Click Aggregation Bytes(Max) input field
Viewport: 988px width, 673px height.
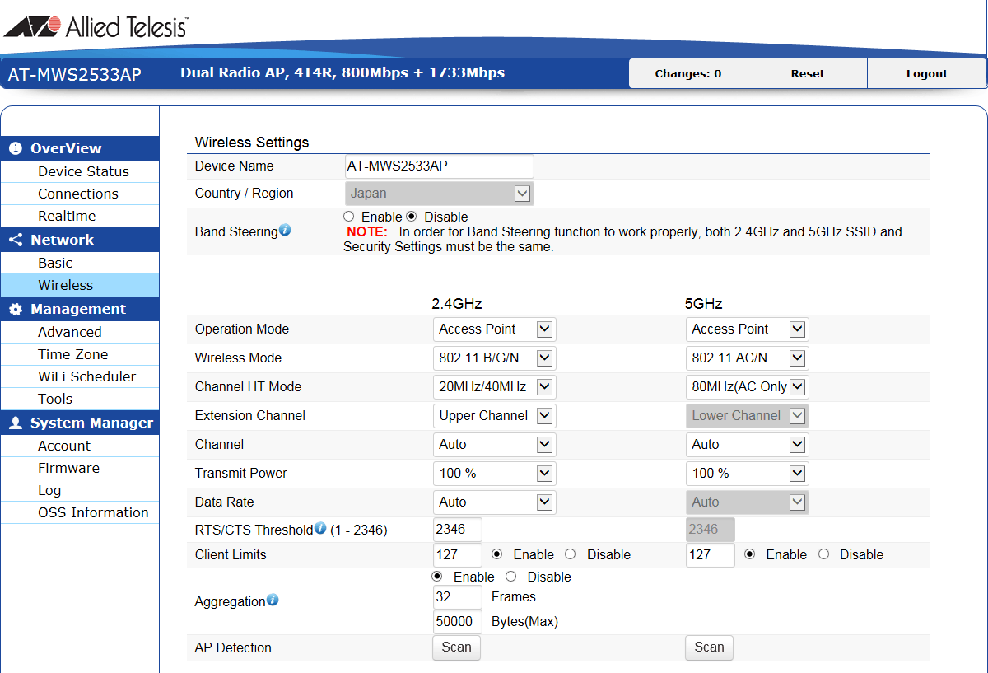458,622
